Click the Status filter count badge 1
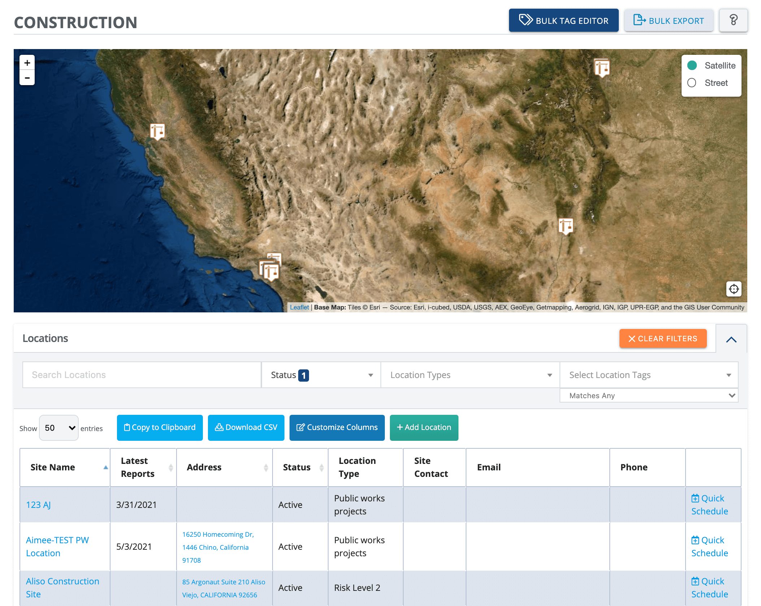The image size is (761, 606). pyautogui.click(x=304, y=376)
